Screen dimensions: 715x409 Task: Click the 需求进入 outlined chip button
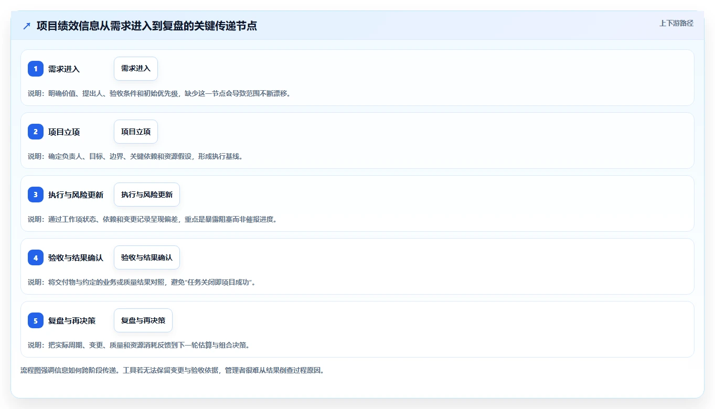point(136,69)
